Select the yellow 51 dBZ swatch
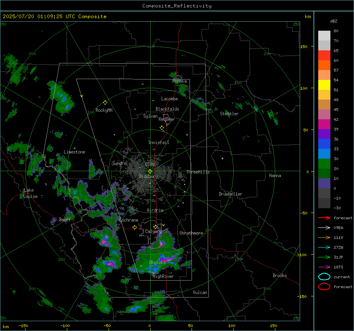Viewport: 354px width, 331px height. coord(324,85)
